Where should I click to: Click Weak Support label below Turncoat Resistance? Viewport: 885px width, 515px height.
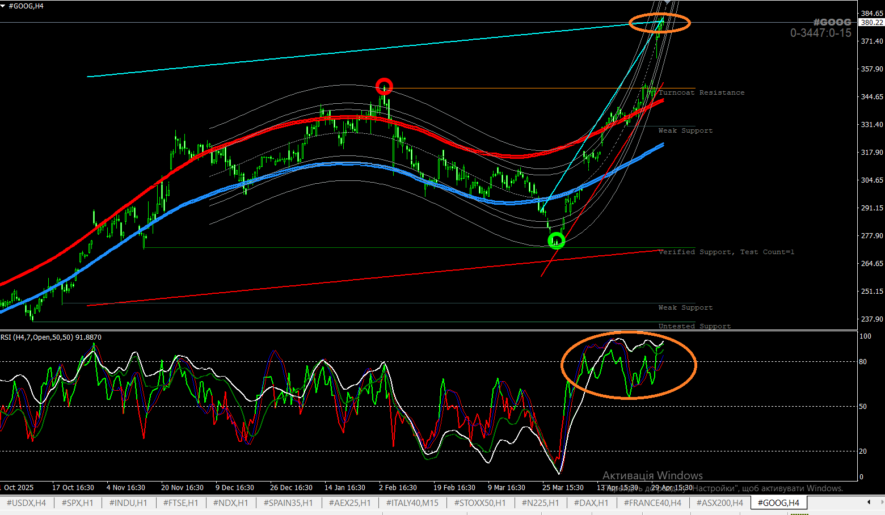coord(685,130)
